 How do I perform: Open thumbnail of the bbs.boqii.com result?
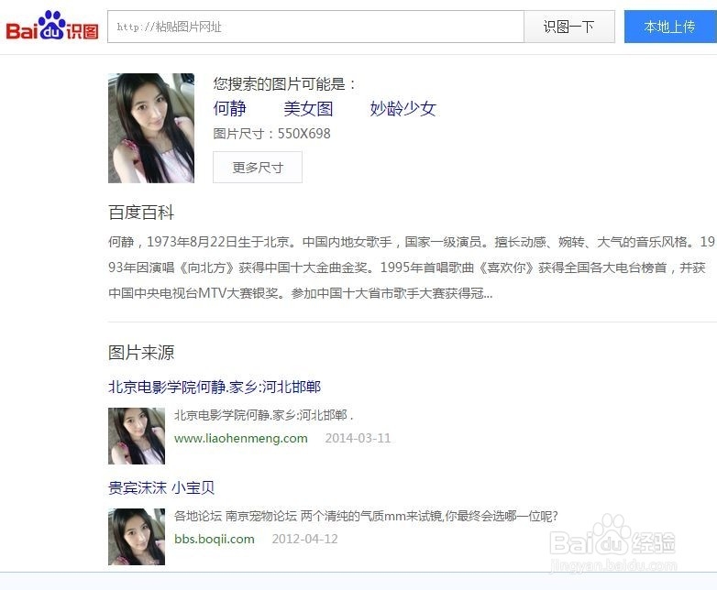137,537
